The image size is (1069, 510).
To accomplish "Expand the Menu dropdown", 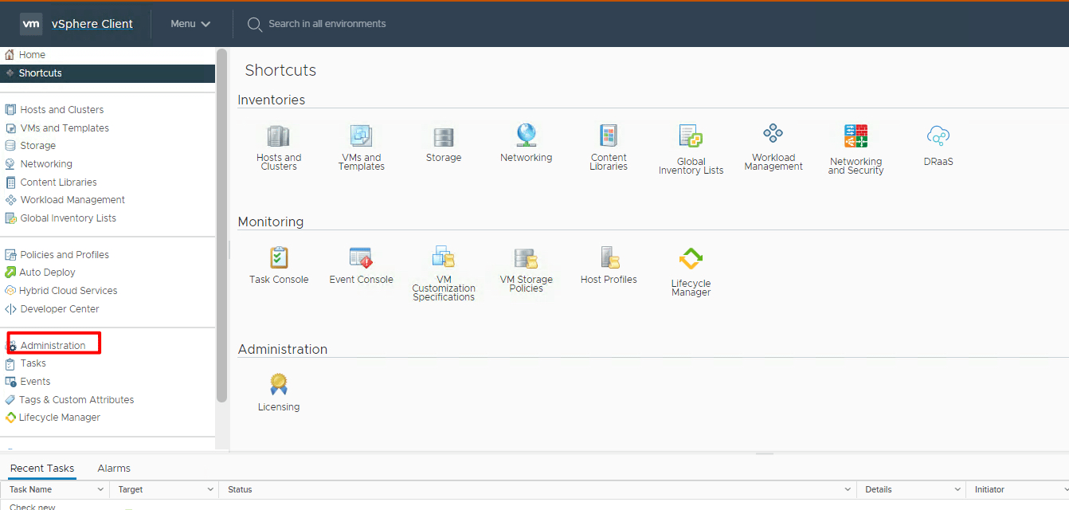I will [x=189, y=23].
